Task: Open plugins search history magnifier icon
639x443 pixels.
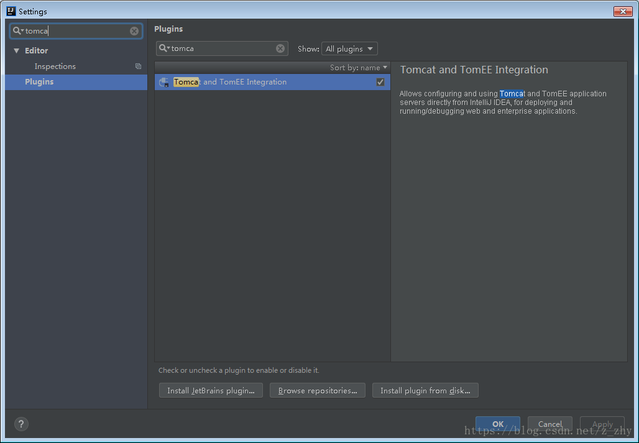Action: tap(164, 48)
